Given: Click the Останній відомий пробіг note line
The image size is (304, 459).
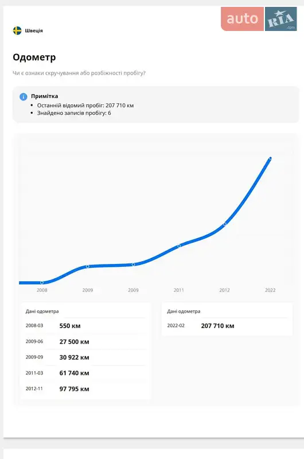Looking at the screenshot, I should 85,106.
